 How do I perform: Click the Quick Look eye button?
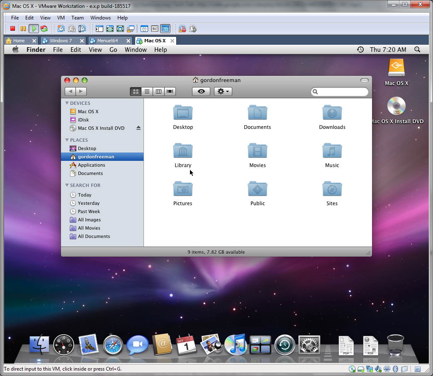[201, 92]
